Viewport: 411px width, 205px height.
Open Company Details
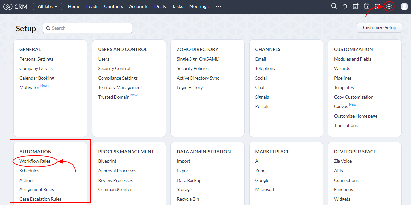click(36, 68)
